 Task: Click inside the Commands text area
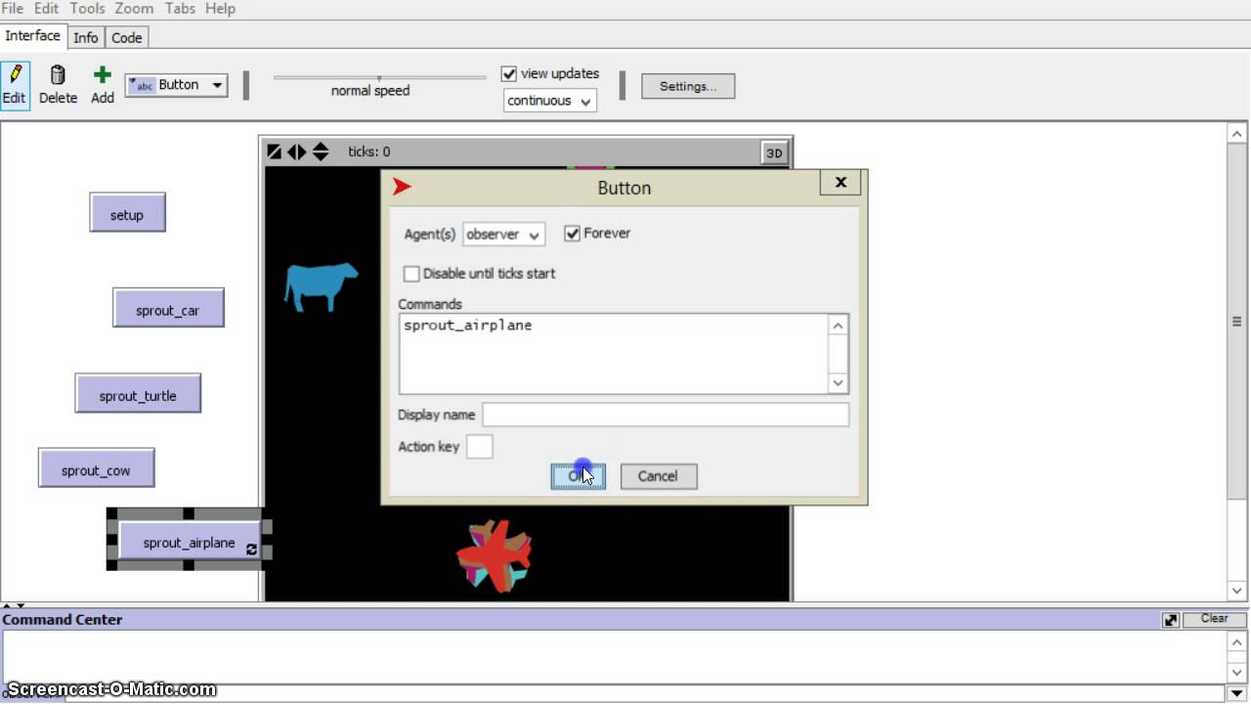pos(614,353)
